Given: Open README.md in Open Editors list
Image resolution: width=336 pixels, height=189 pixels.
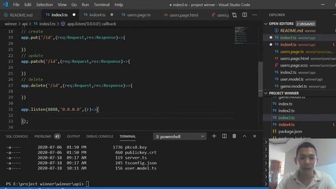Looking at the screenshot, I should point(300,30).
